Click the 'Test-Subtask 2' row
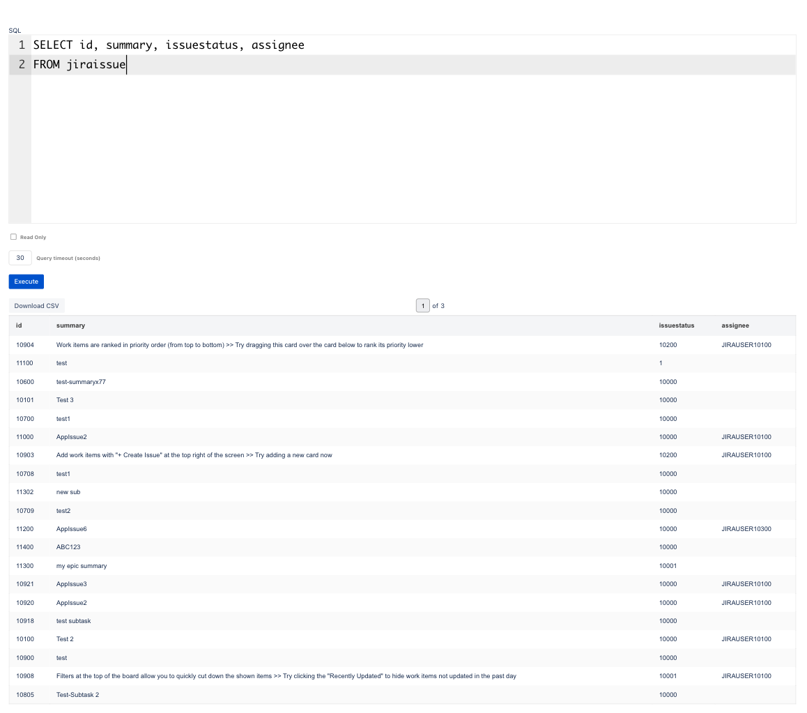Image resolution: width=807 pixels, height=713 pixels. 77,695
